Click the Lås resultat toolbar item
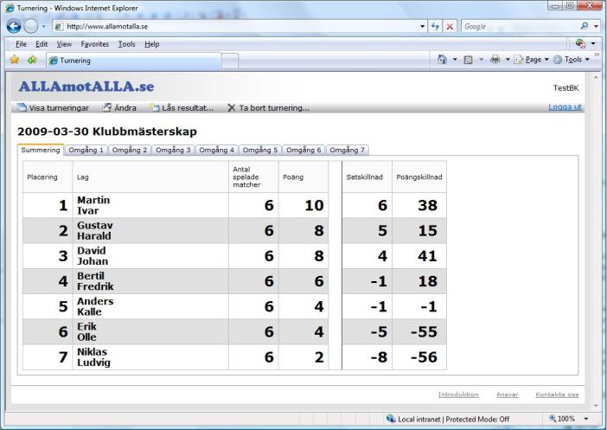Screen dimensions: 607x430 click(x=181, y=108)
